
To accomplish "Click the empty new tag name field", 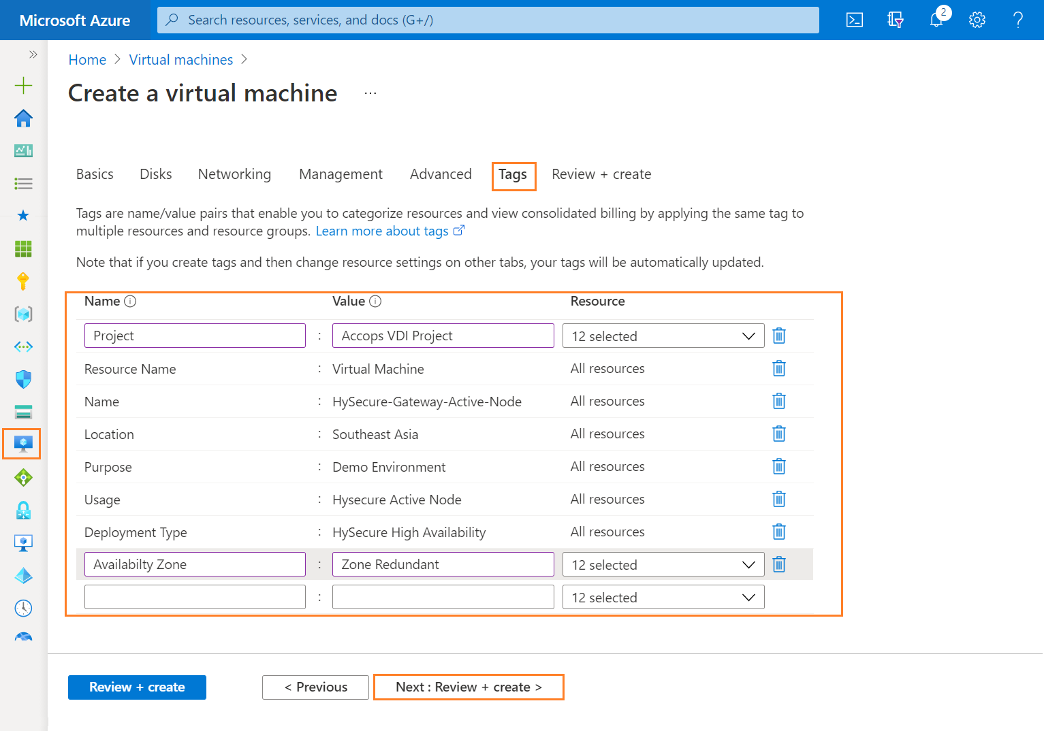I will pyautogui.click(x=195, y=597).
